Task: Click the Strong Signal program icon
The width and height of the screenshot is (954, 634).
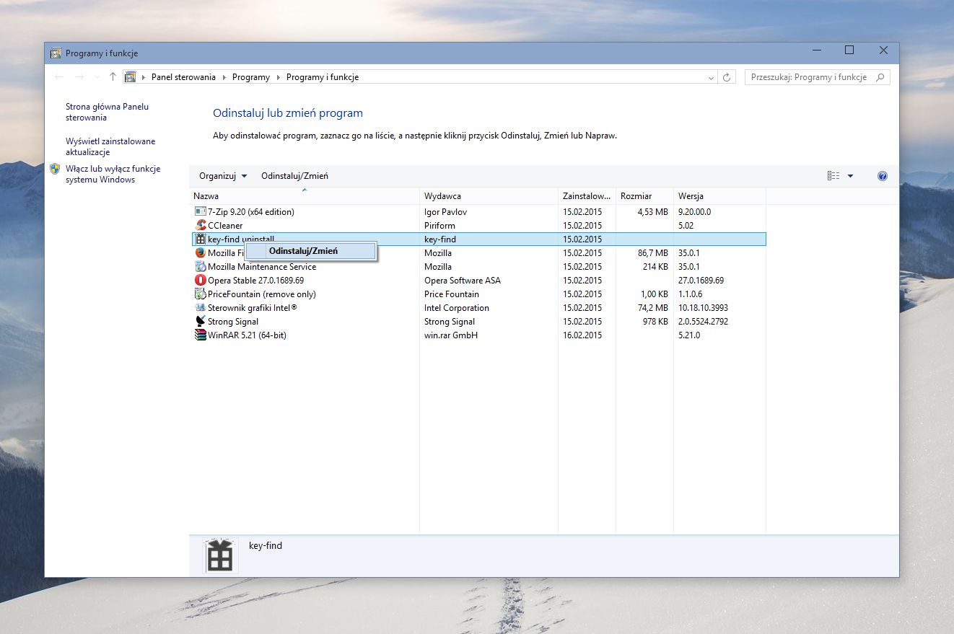Action: click(201, 322)
